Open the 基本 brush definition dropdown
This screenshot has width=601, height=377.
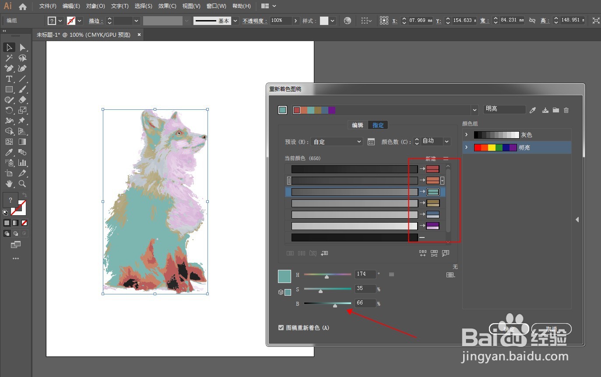tap(235, 21)
